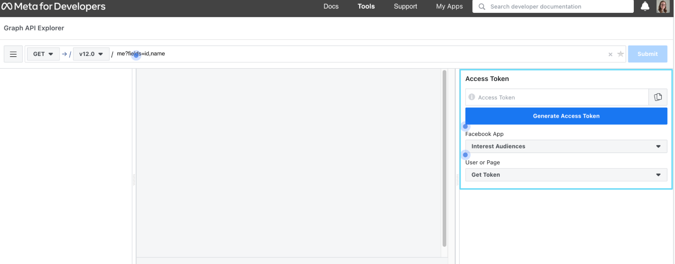Open the v12.0 version dropdown
Viewport: 675px width, 264px height.
91,54
